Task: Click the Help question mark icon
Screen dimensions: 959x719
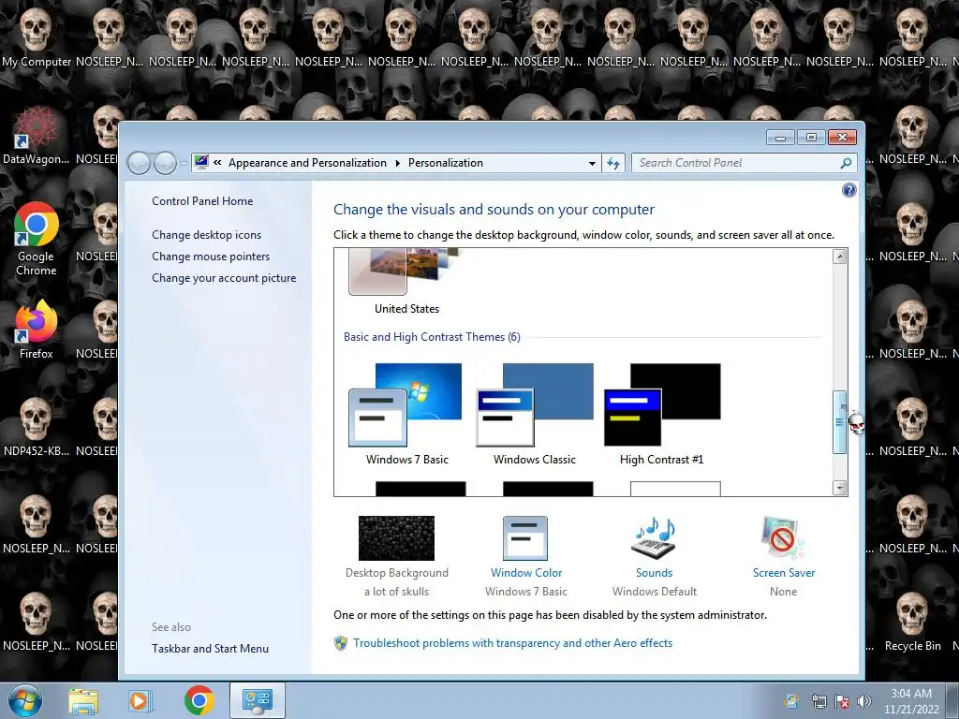Action: coord(848,190)
